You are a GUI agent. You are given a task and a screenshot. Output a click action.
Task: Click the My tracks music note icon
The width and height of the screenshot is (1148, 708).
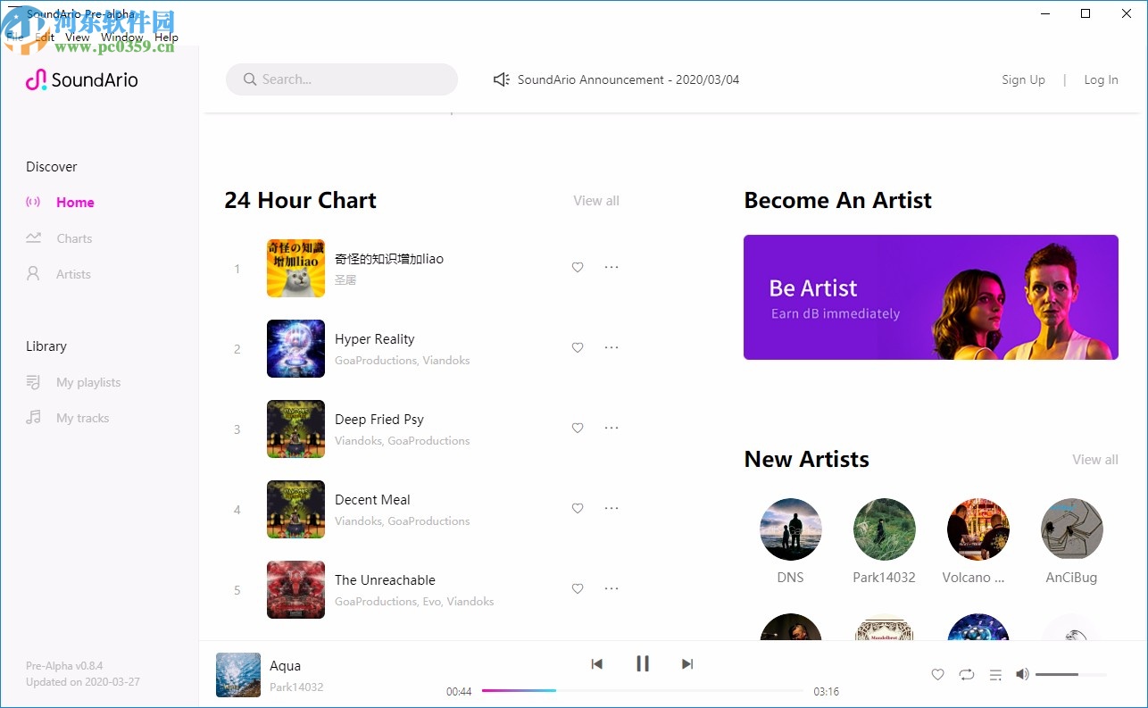tap(33, 418)
